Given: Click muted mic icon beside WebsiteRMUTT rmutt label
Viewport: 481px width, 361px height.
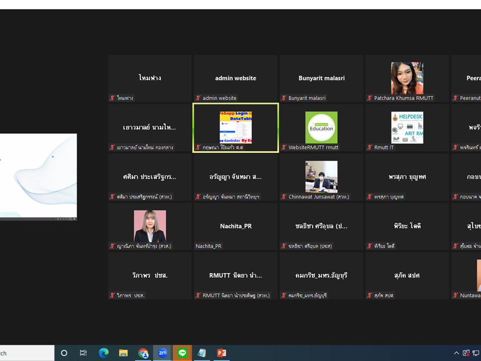Looking at the screenshot, I should pos(284,147).
